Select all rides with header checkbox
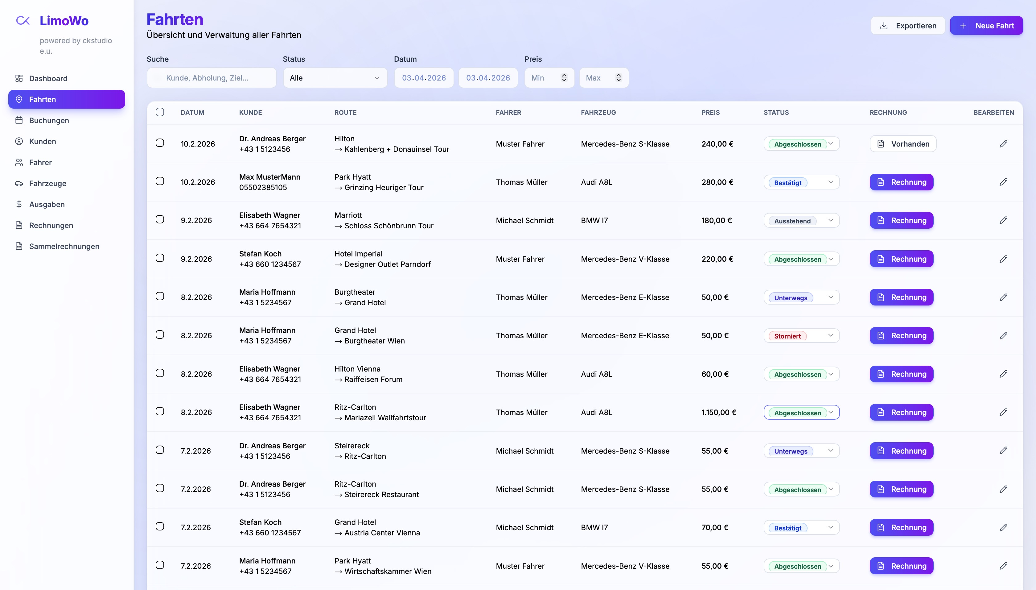1036x590 pixels. (160, 112)
